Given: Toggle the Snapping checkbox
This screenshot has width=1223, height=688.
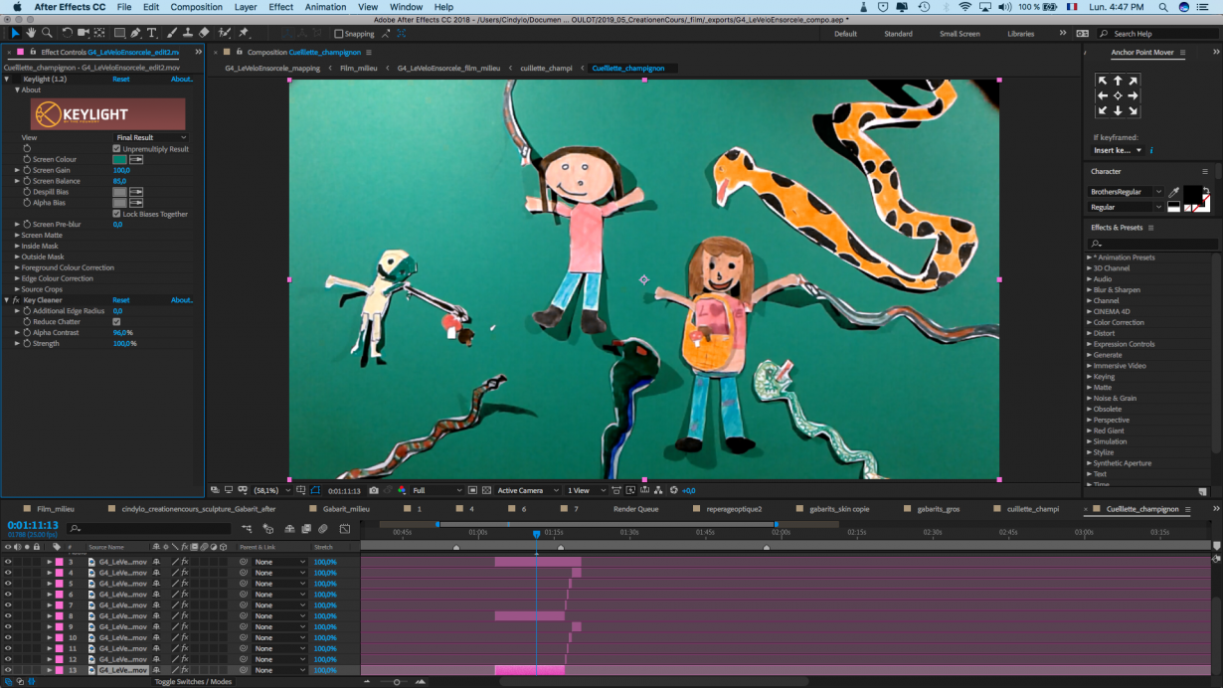Looking at the screenshot, I should tap(339, 34).
